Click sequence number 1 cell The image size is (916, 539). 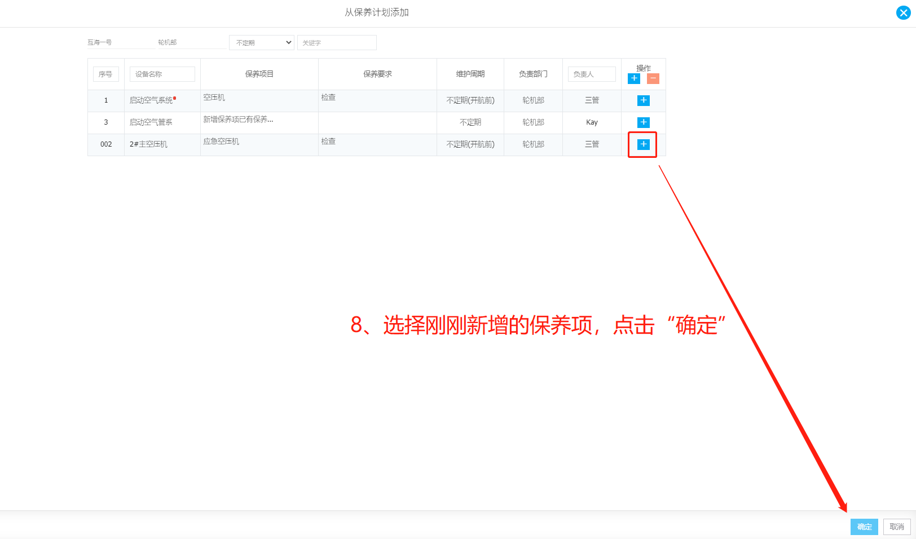[x=106, y=100]
